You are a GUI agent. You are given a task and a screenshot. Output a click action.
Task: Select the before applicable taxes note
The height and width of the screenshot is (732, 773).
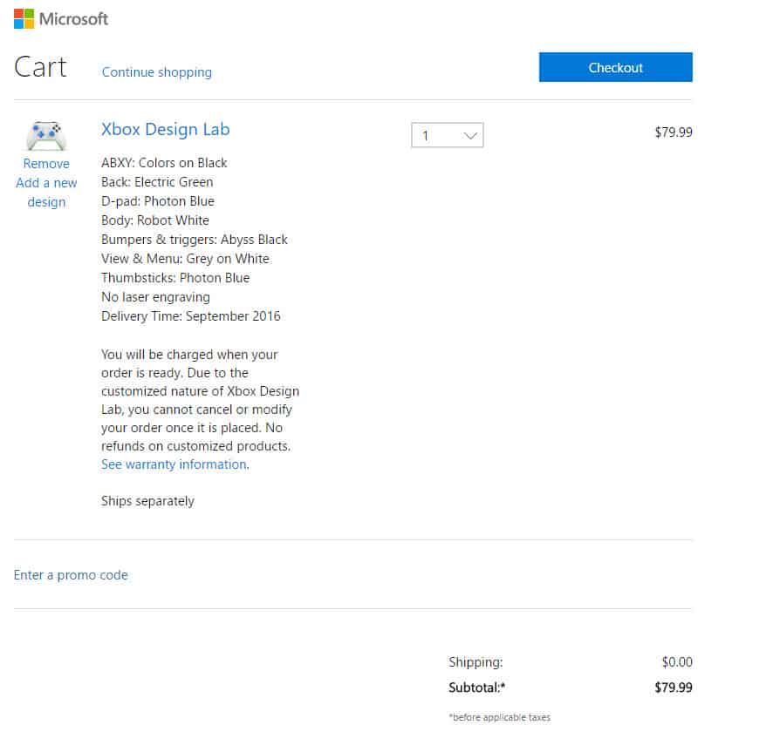499,717
